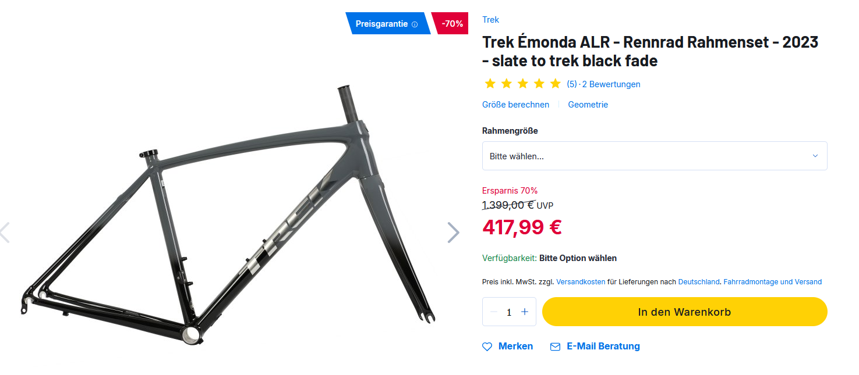The height and width of the screenshot is (375, 859).
Task: Click the envelope icon for E-Mail Beratung
Action: pos(555,347)
